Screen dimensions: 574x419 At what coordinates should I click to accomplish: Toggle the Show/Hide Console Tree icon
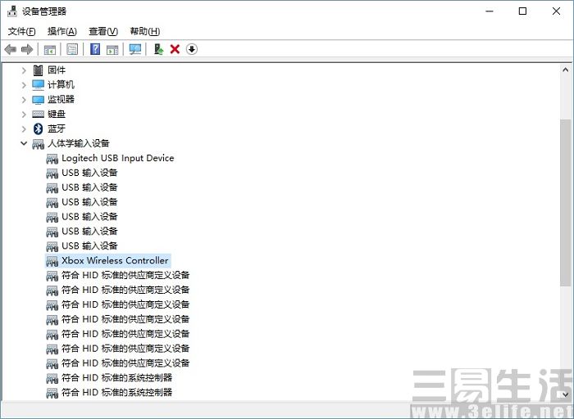pos(49,49)
